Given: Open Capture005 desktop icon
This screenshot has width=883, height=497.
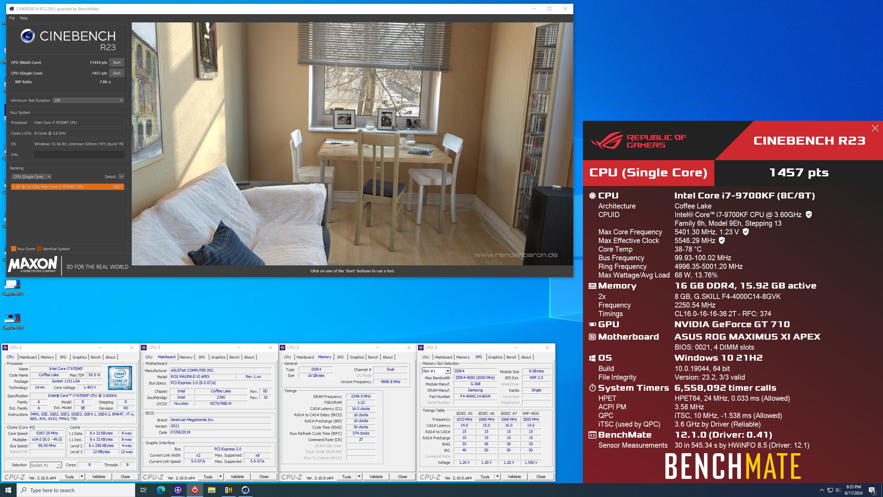Looking at the screenshot, I should pos(13,288).
